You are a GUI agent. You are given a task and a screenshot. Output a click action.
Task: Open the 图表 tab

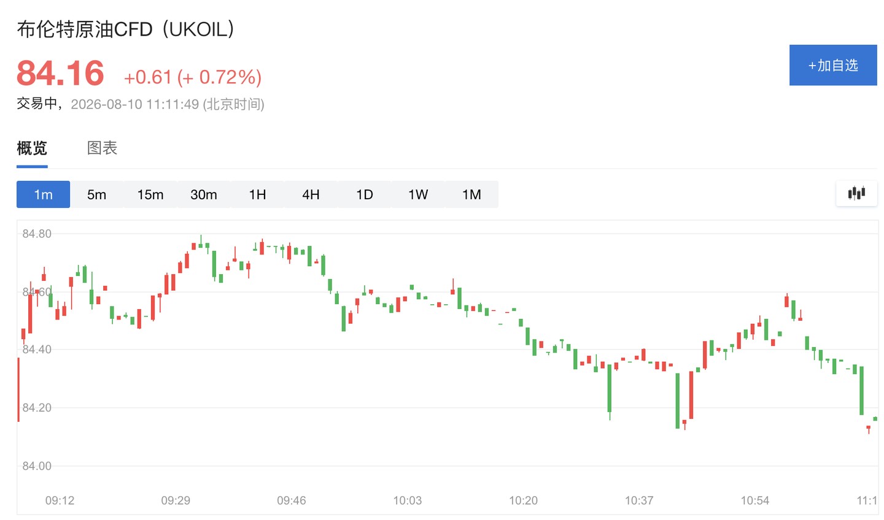point(102,148)
